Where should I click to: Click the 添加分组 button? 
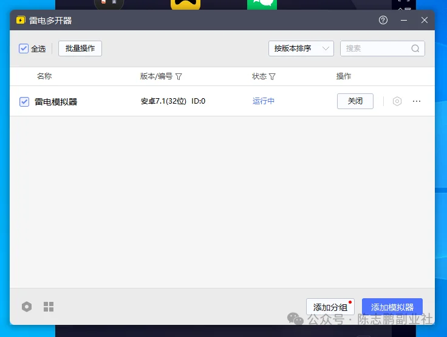pos(330,307)
